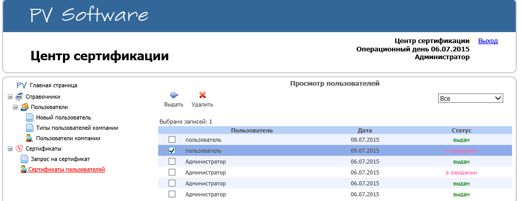
Task: Click the red Удалить delete icon
Action: click(202, 95)
